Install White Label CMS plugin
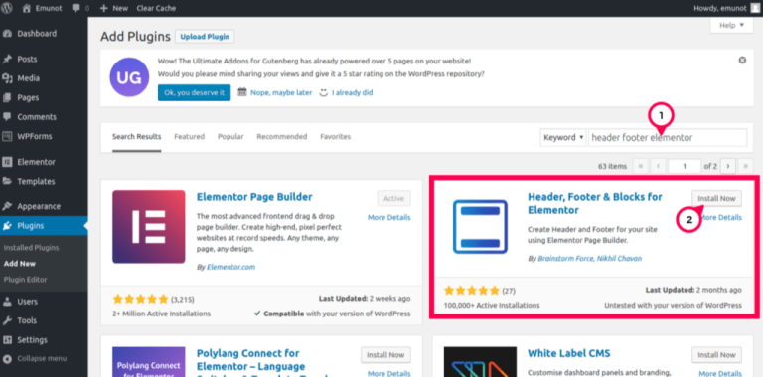The width and height of the screenshot is (763, 377). coord(716,355)
